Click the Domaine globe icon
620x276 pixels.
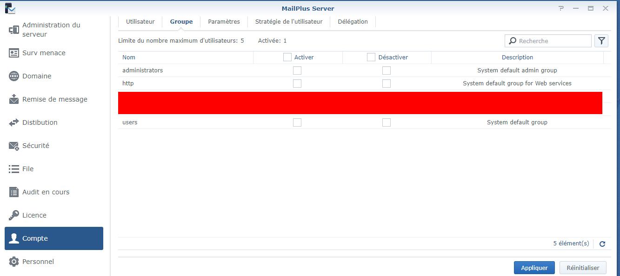click(14, 76)
